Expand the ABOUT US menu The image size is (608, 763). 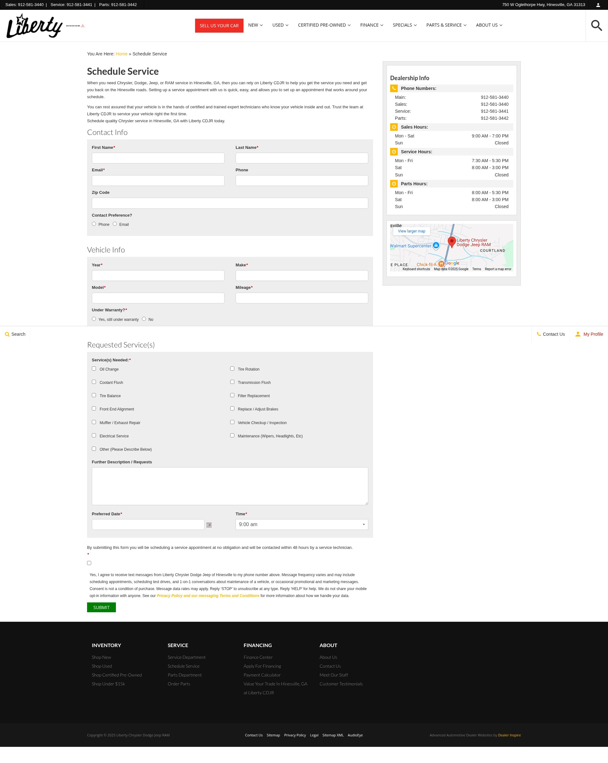click(x=489, y=25)
